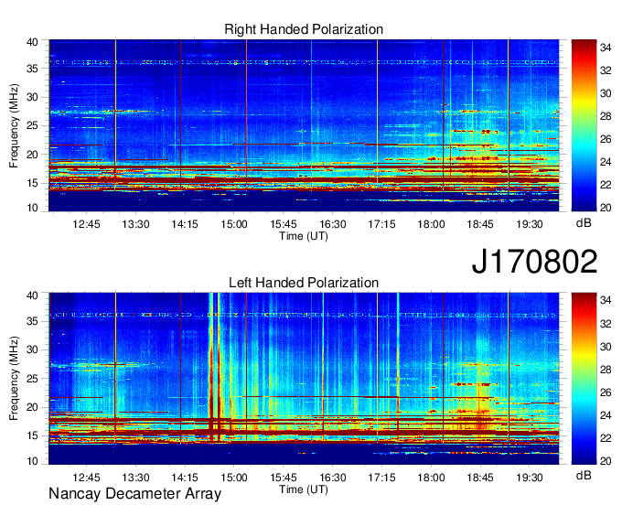Click the Right Handed Polarization spectrogram
The width and height of the screenshot is (622, 505).
click(304, 125)
